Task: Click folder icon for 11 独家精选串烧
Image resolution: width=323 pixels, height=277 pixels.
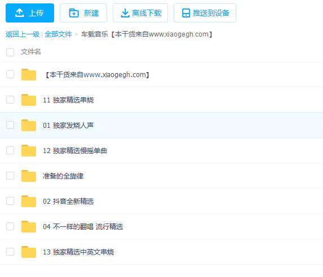Action: [29, 100]
